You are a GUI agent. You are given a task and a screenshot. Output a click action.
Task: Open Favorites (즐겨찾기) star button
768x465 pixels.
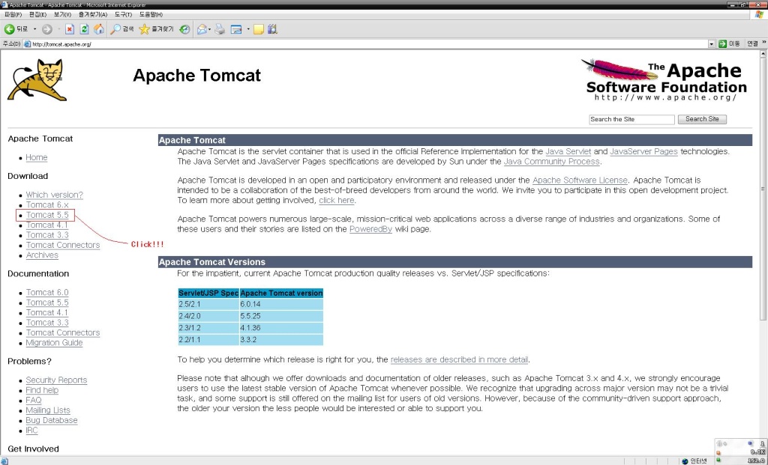156,29
